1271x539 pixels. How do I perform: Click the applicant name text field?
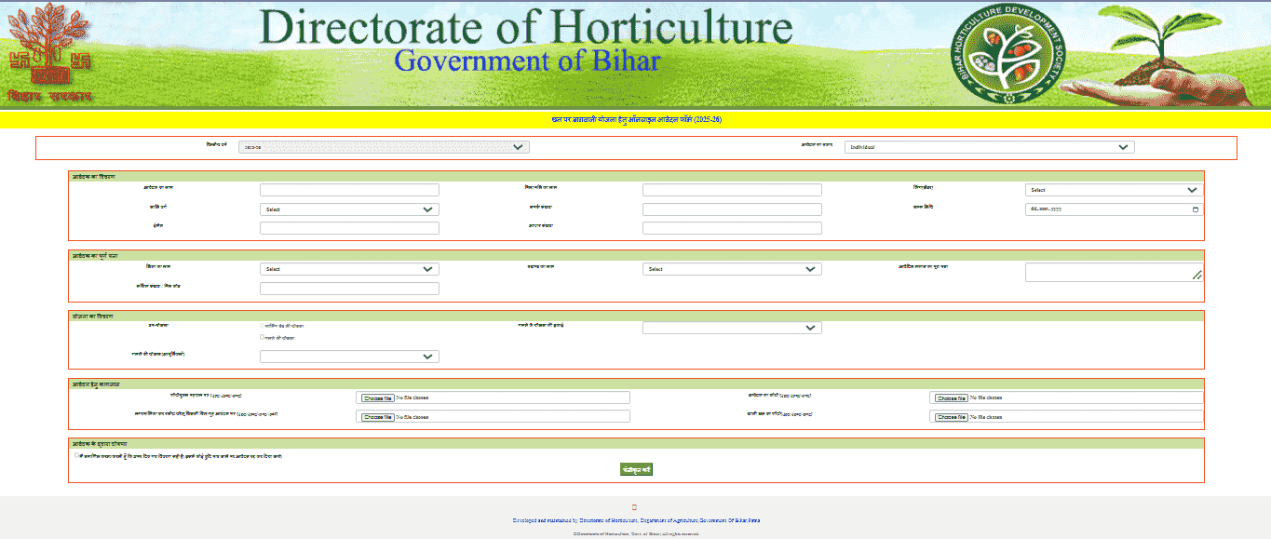click(349, 190)
